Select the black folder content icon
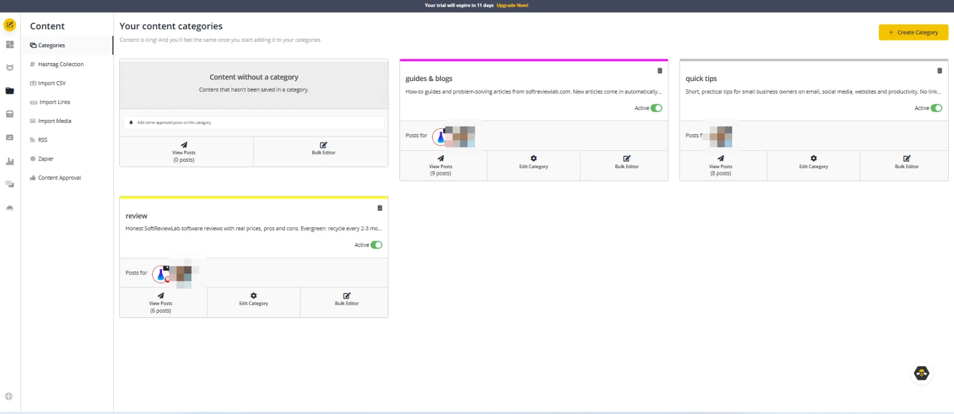Viewport: 954px width, 414px height. tap(10, 91)
